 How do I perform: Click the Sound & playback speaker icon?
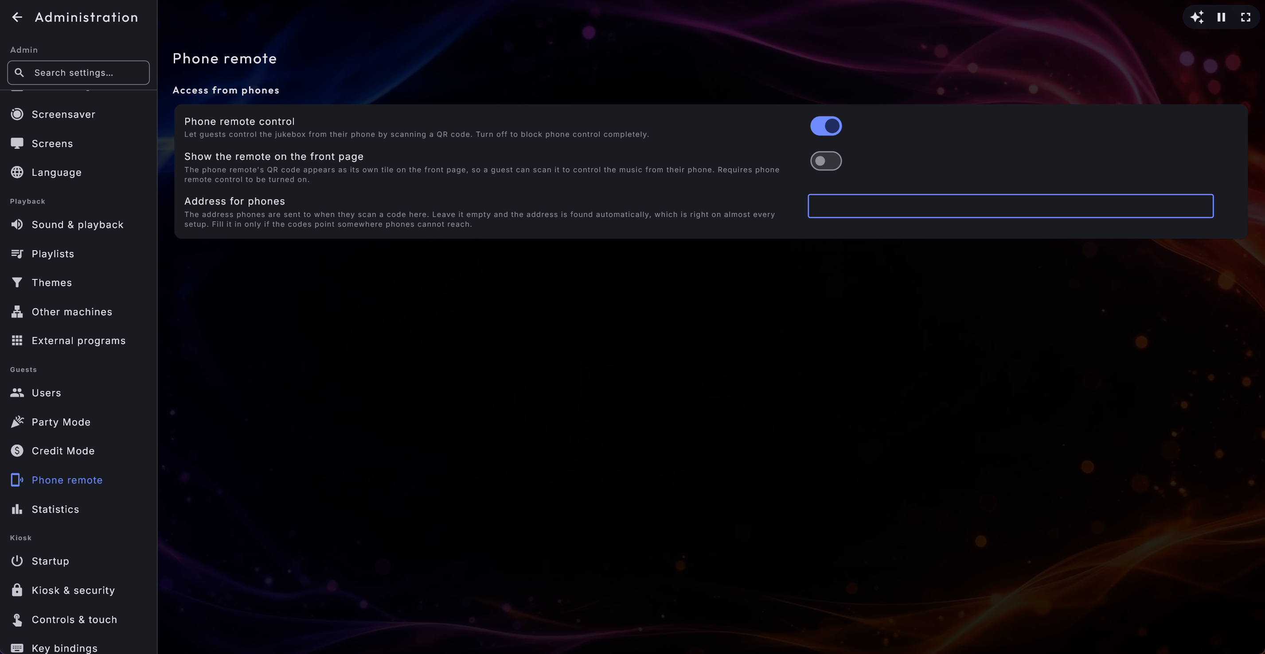[x=17, y=224]
